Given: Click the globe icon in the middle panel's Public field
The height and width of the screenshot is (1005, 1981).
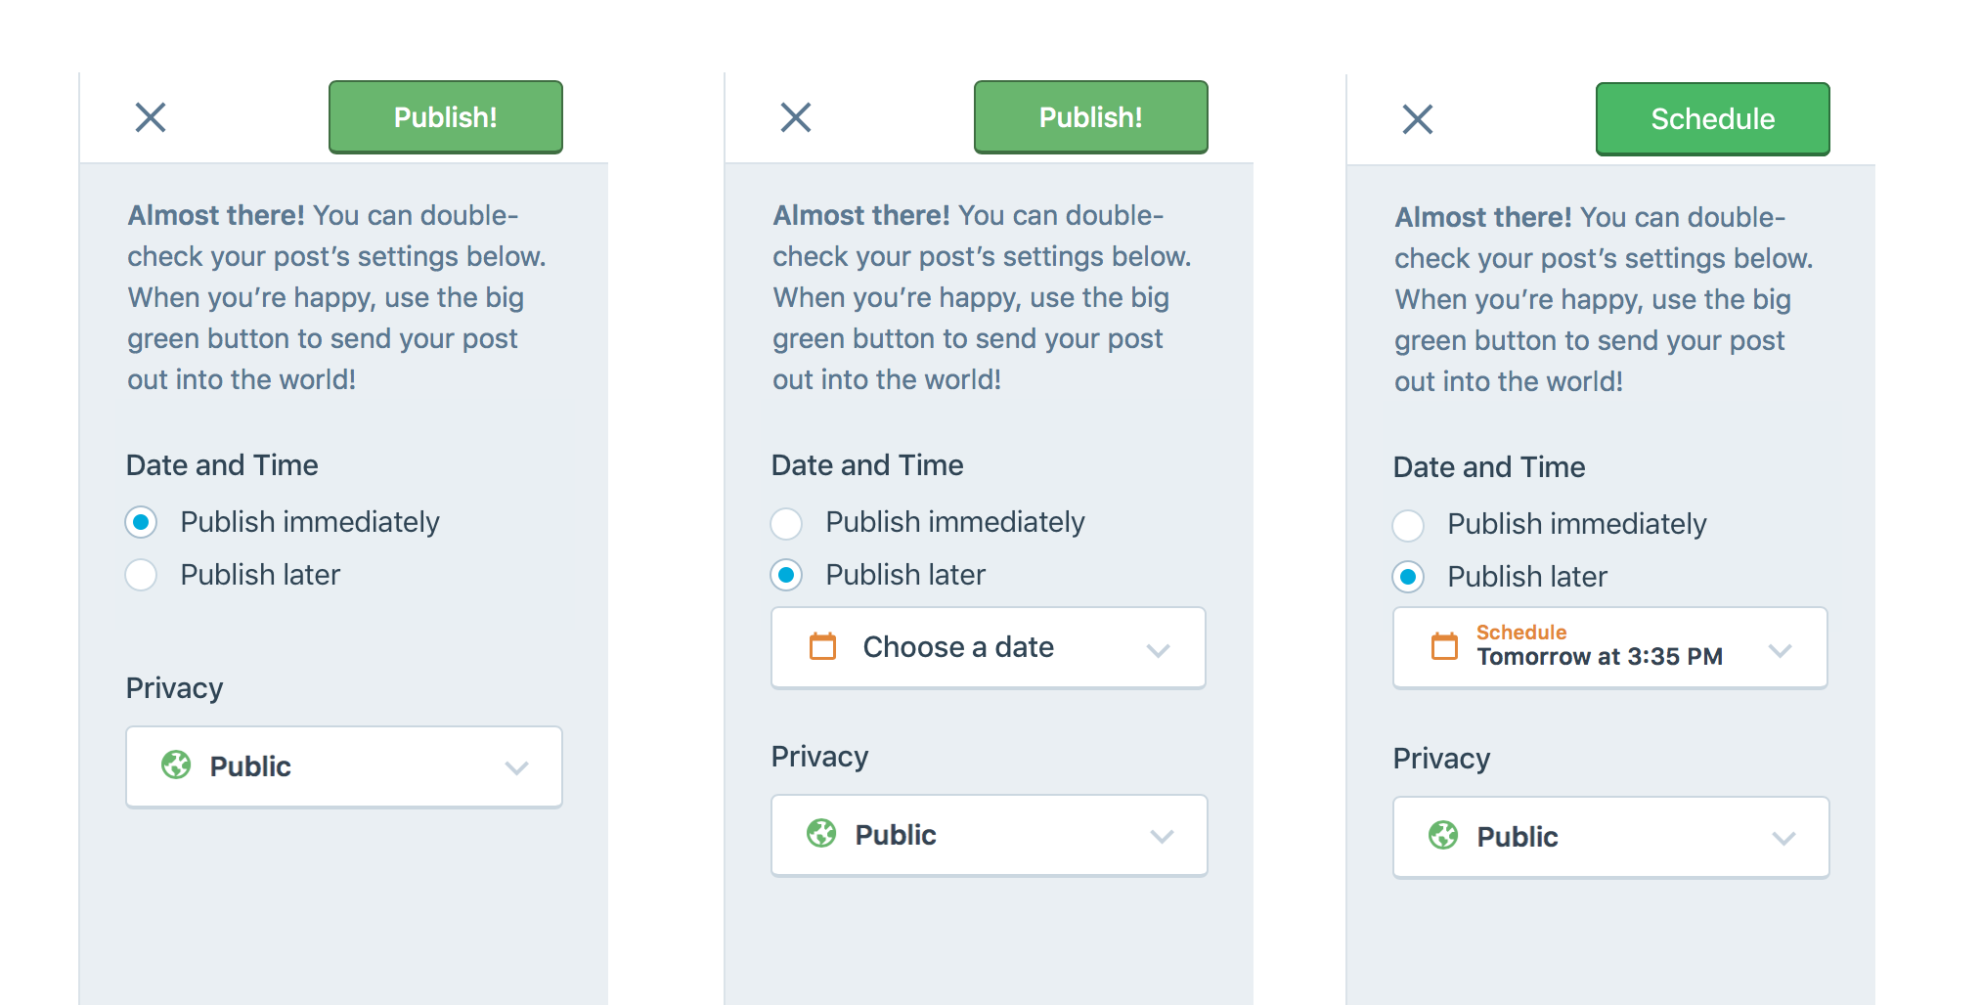Looking at the screenshot, I should pyautogui.click(x=821, y=833).
